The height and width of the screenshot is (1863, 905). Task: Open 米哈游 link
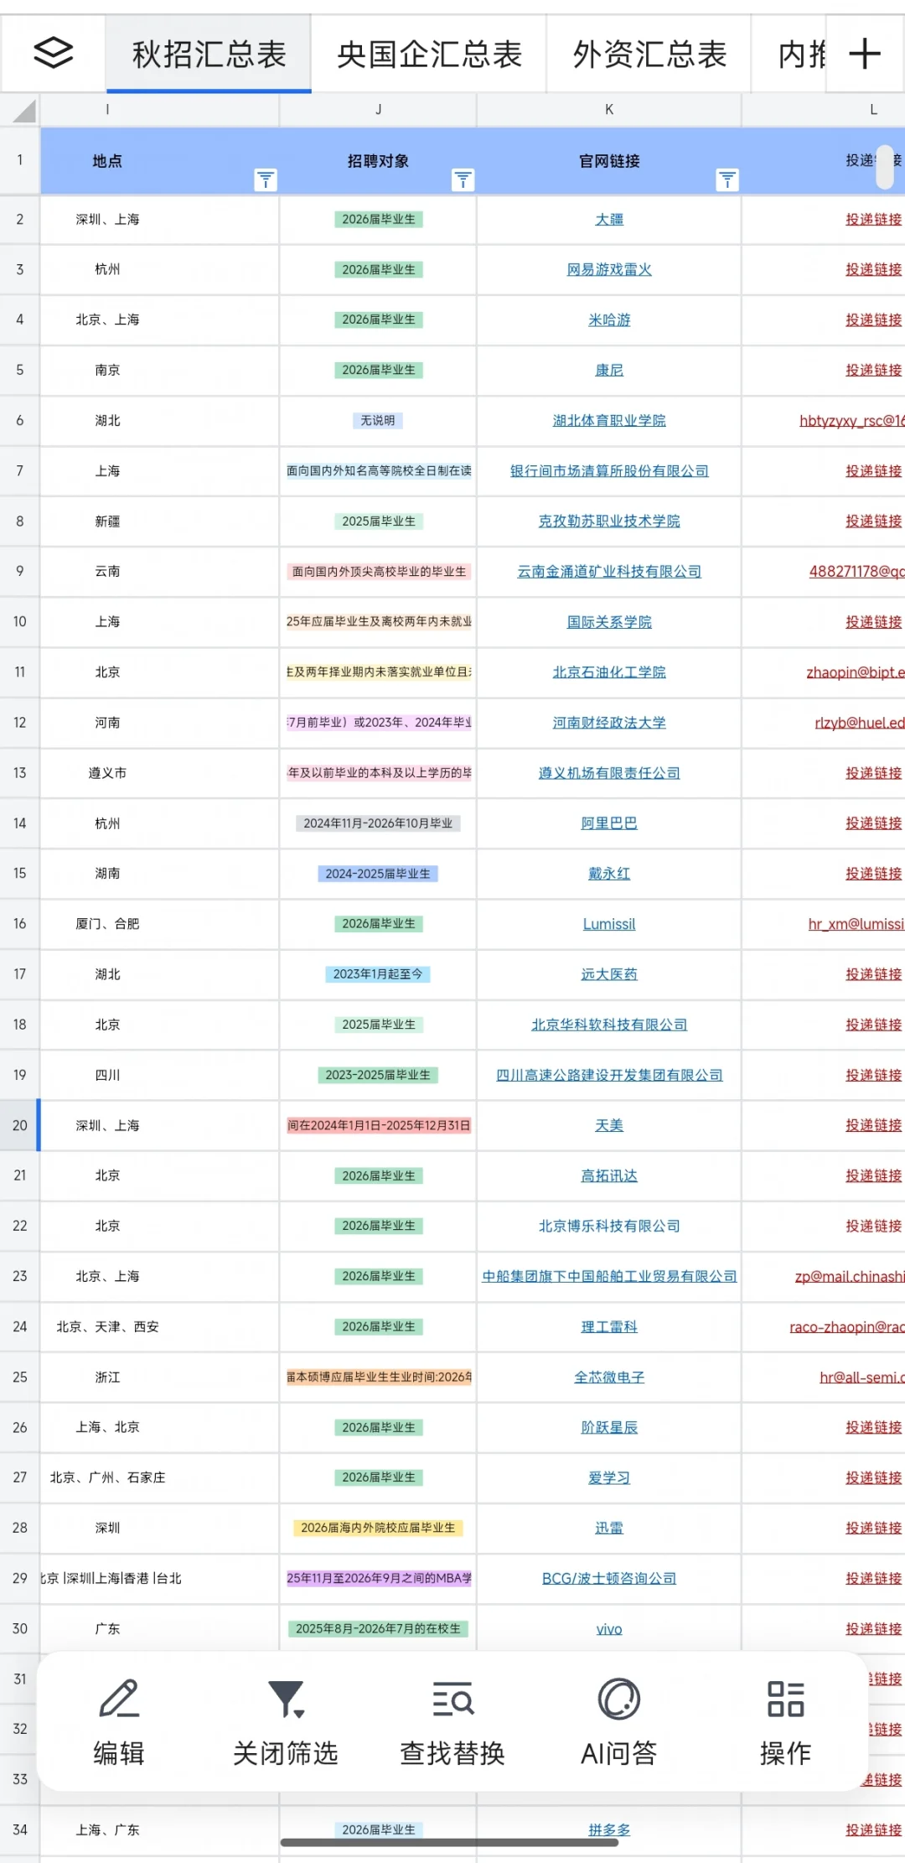(609, 320)
